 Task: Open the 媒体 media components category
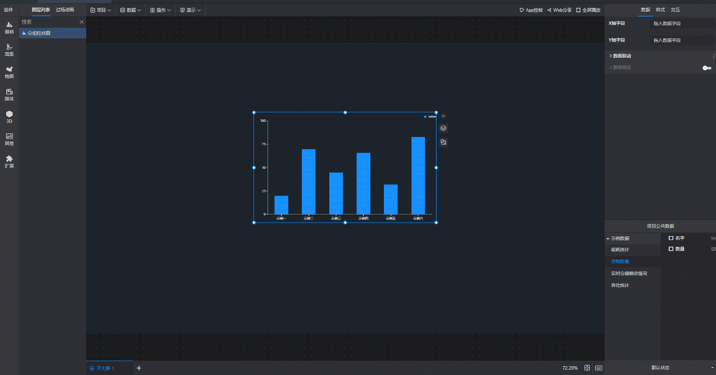pos(9,94)
